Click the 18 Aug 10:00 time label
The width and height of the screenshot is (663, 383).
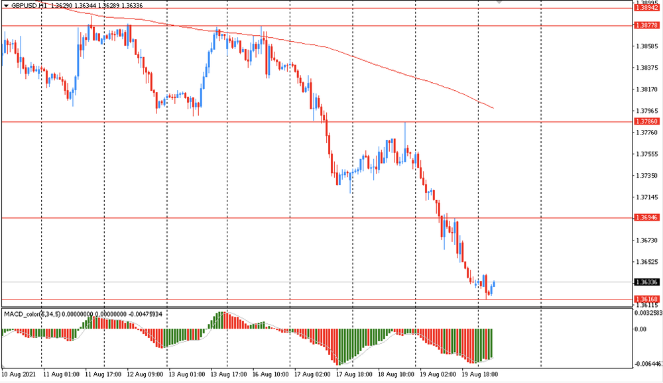coord(396,374)
